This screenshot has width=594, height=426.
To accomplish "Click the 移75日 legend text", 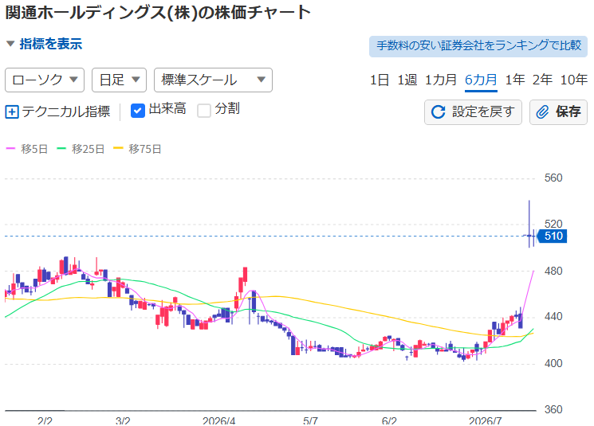I will (x=145, y=149).
